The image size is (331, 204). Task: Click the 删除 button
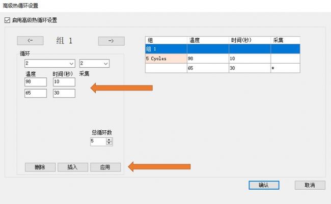click(40, 167)
